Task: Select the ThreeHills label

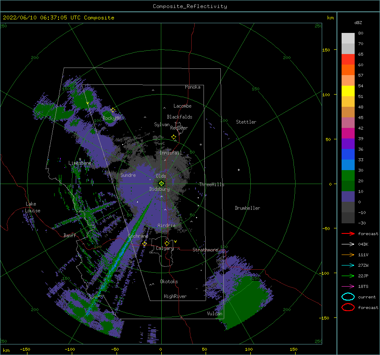Action: click(x=212, y=184)
